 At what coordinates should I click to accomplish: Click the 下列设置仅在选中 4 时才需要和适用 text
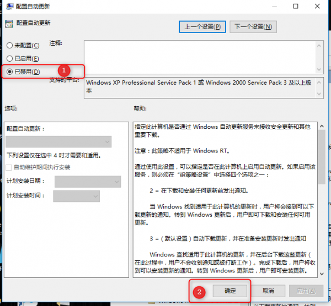pos(54,155)
